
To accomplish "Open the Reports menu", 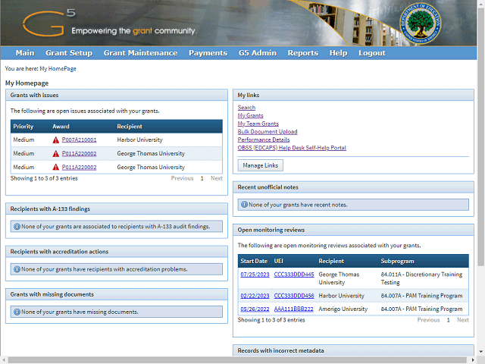I will pyautogui.click(x=302, y=53).
